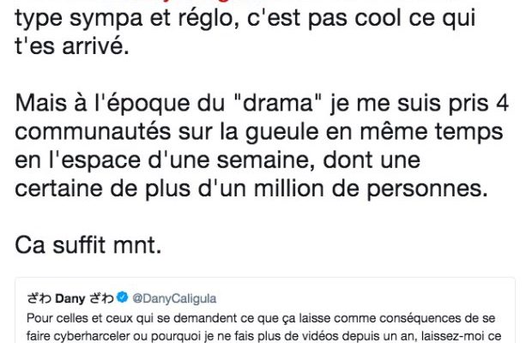Click the blue verified badge beside Dany
Image resolution: width=532 pixels, height=343 pixels.
coord(122,298)
